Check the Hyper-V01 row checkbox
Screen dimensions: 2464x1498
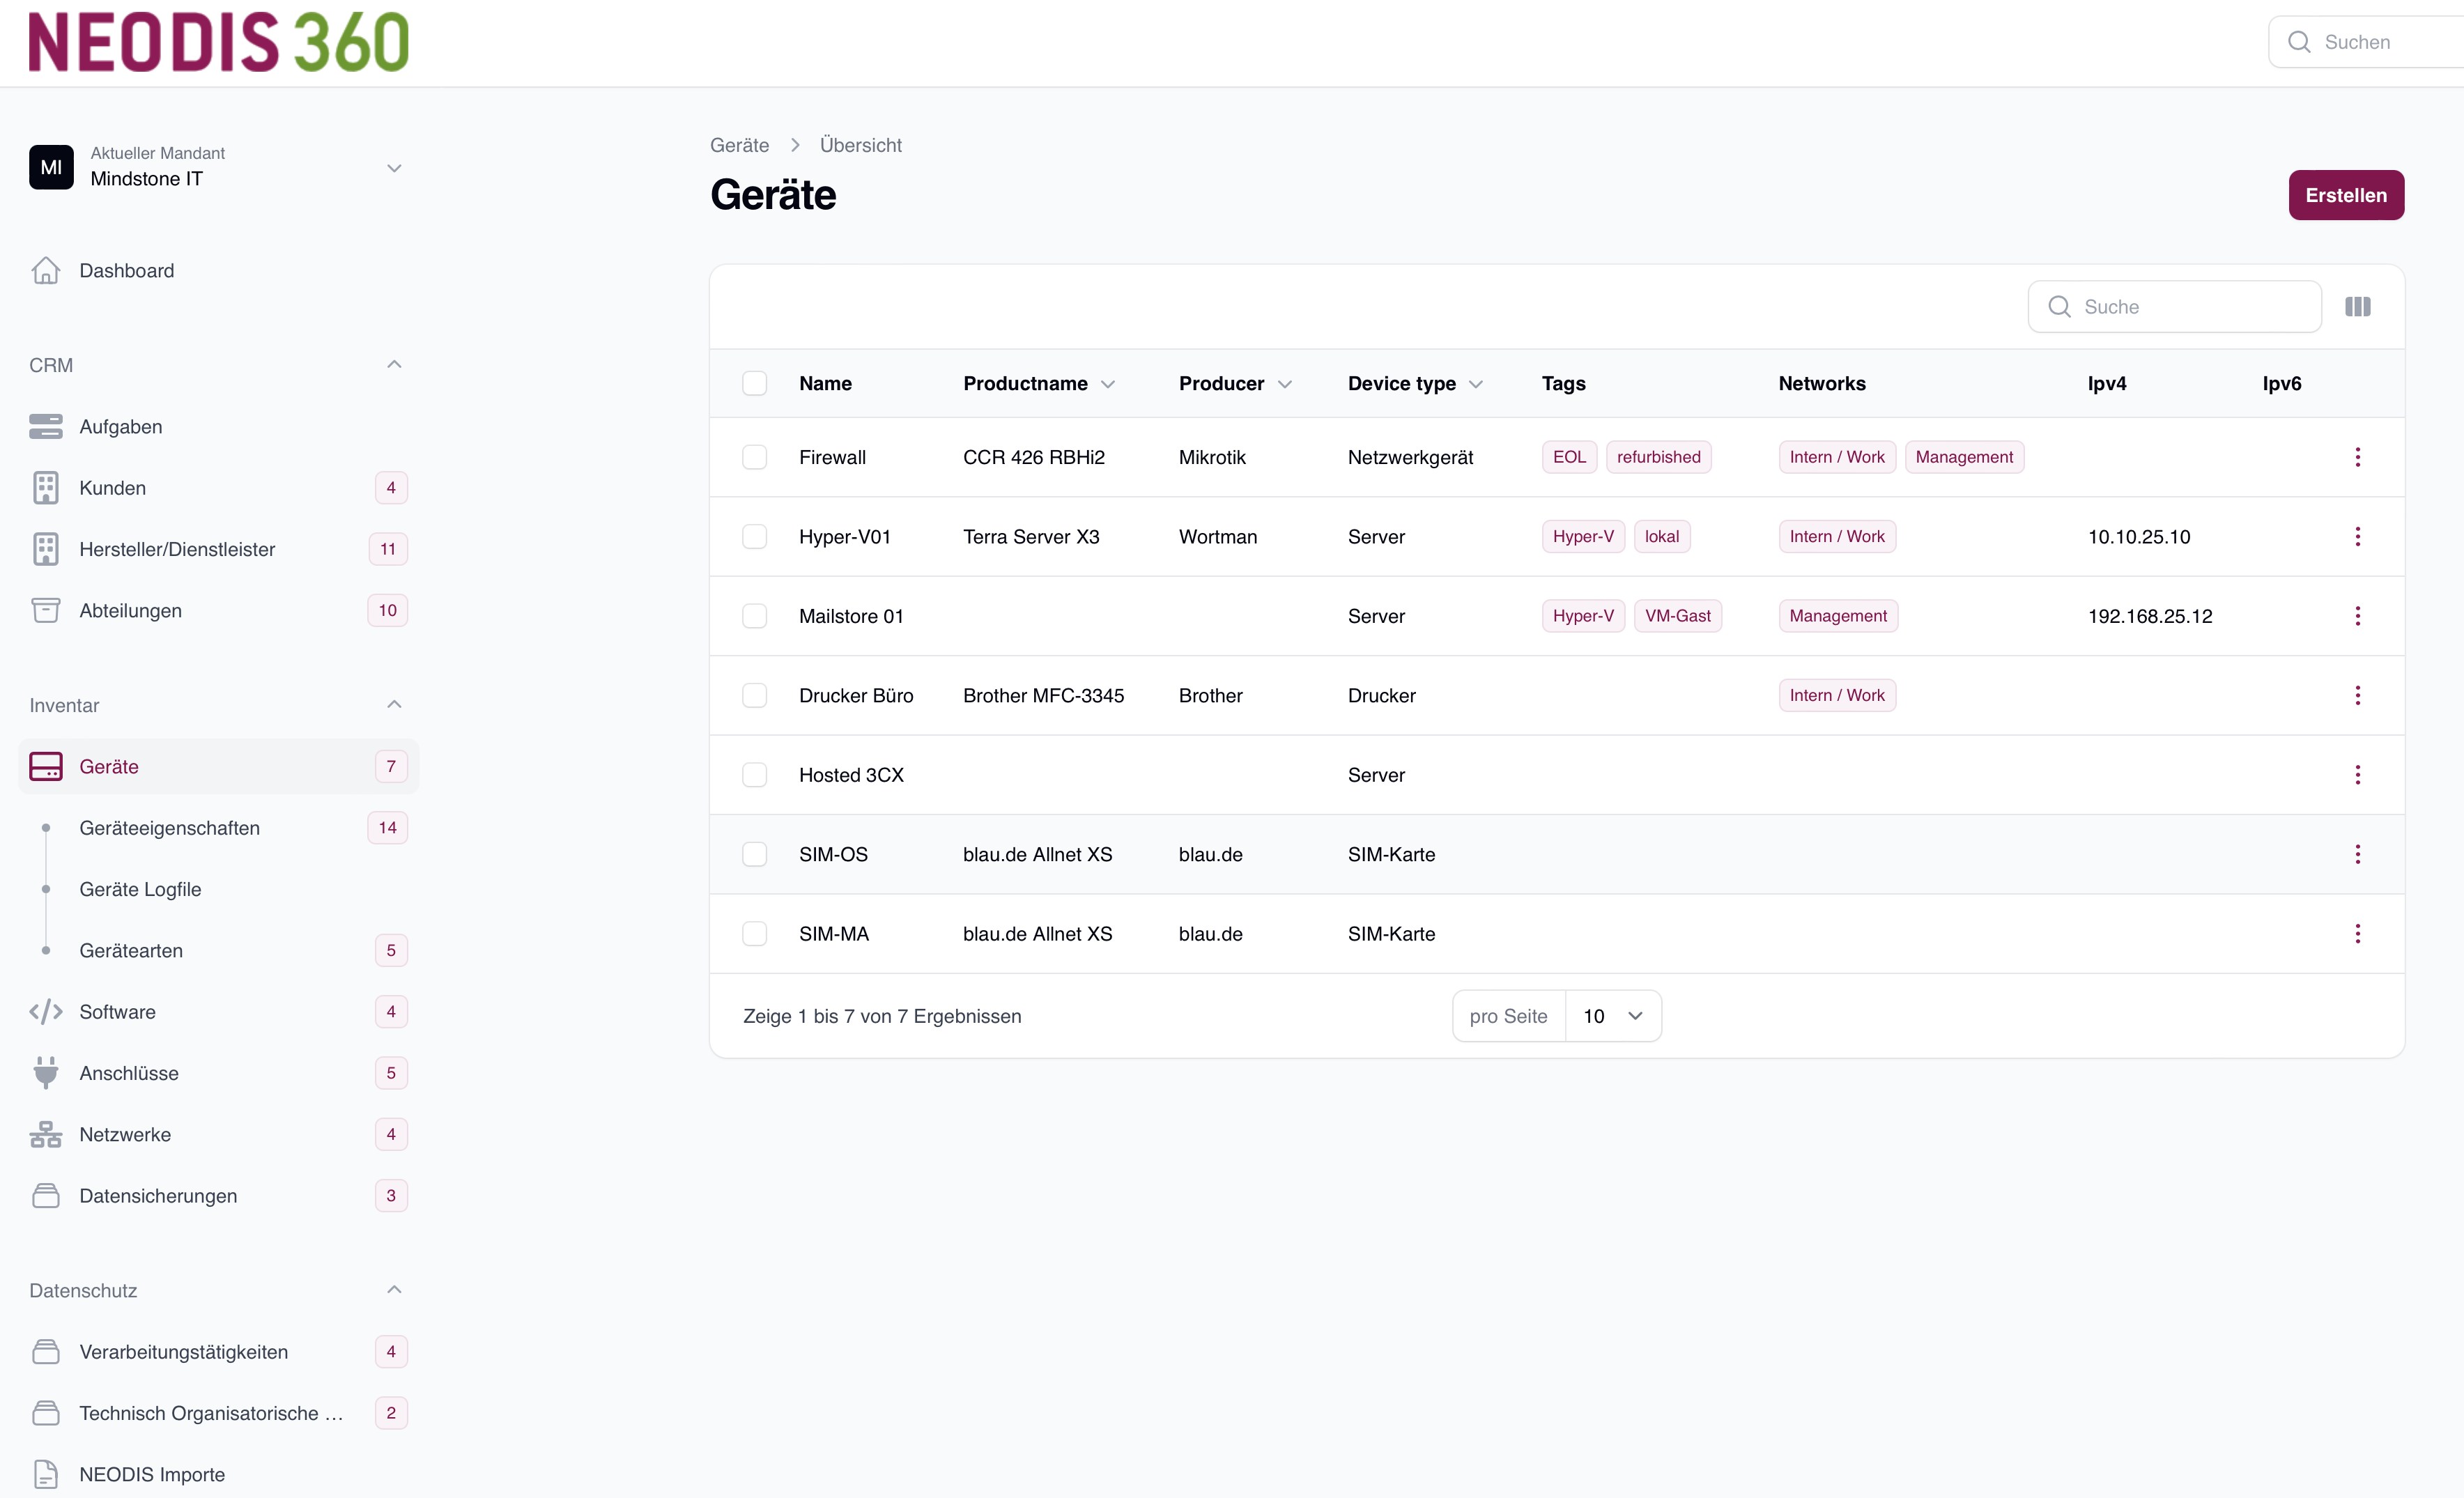754,537
